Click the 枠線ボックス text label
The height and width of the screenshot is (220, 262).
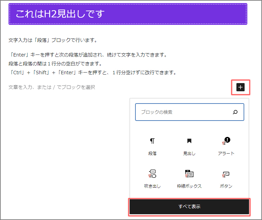tap(189, 186)
